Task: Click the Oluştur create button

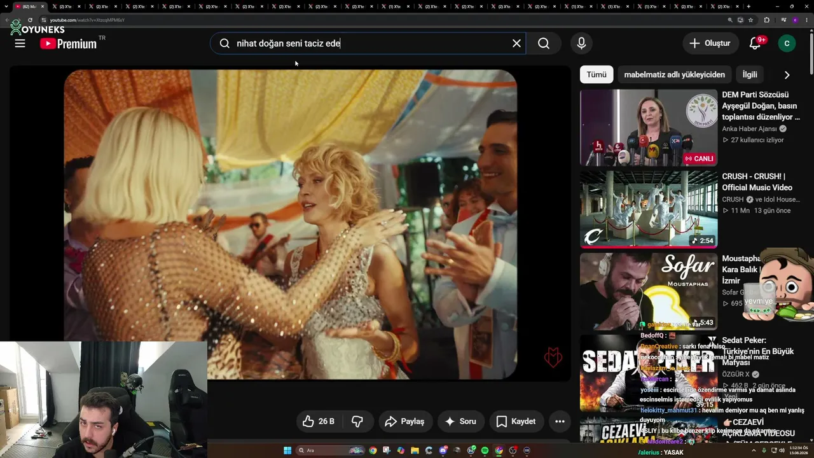Action: coord(710,43)
